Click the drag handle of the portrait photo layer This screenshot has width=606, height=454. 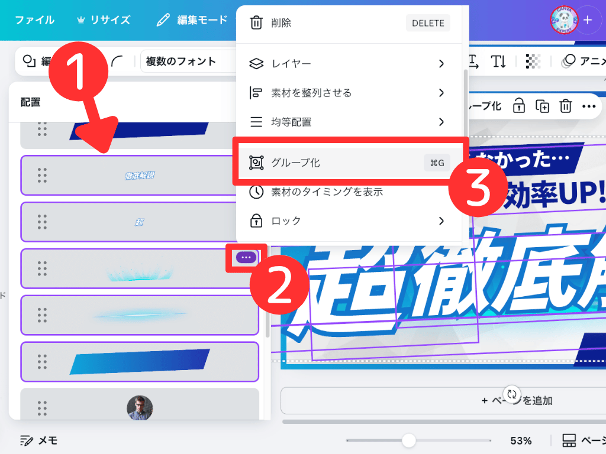point(42,408)
